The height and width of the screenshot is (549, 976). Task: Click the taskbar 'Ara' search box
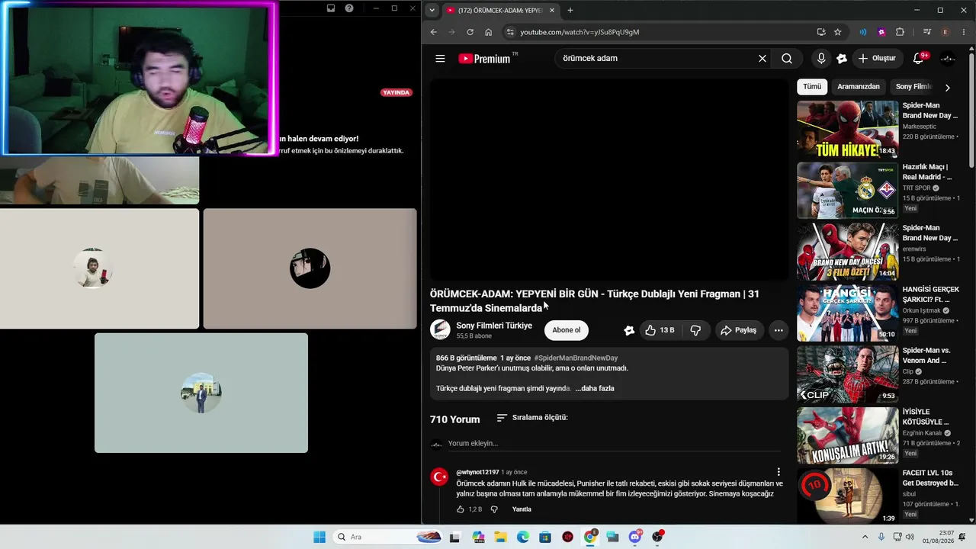click(387, 537)
